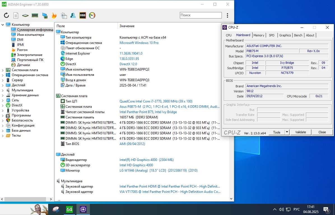Select Программы in the sidebar tree

[21, 115]
